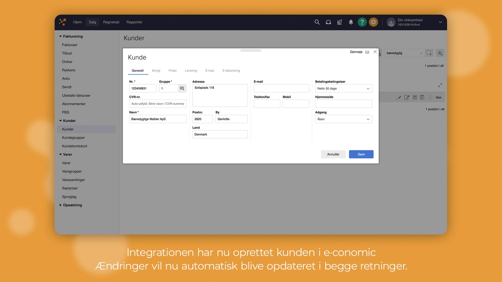Image resolution: width=502 pixels, height=282 pixels.
Task: Select Kundegrupper in the sidebar
Action: tap(73, 138)
